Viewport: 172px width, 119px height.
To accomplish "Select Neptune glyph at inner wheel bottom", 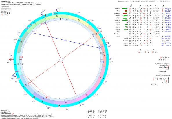I will (47, 97).
